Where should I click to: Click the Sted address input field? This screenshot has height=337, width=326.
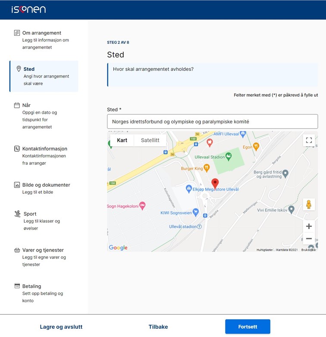(x=213, y=121)
